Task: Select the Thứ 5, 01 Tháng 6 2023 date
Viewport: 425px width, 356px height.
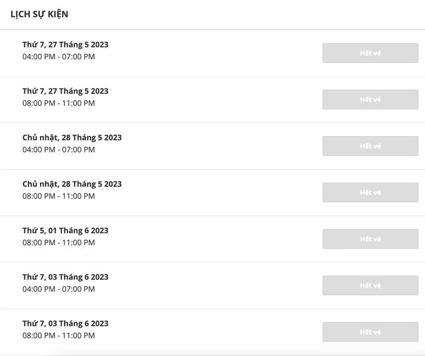Action: click(x=65, y=230)
